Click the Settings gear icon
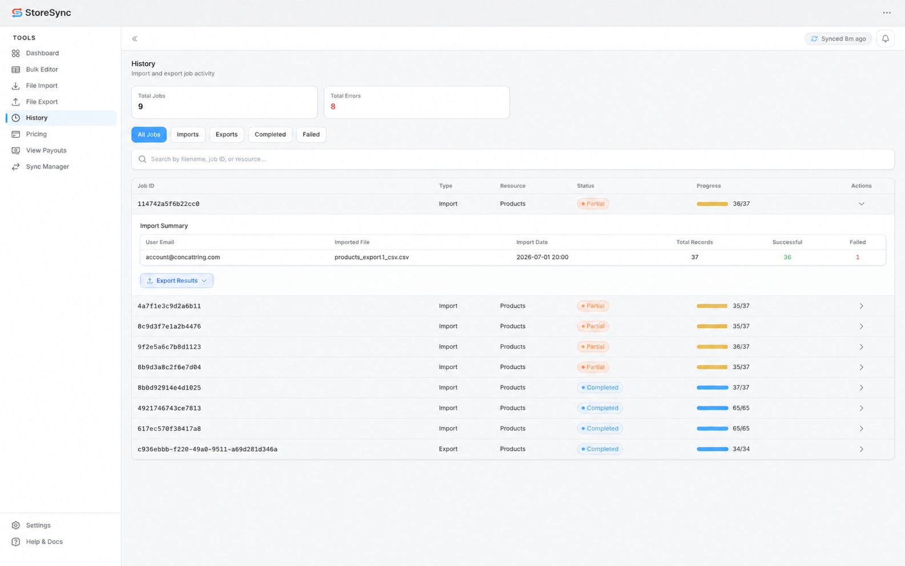905x566 pixels. pyautogui.click(x=16, y=525)
